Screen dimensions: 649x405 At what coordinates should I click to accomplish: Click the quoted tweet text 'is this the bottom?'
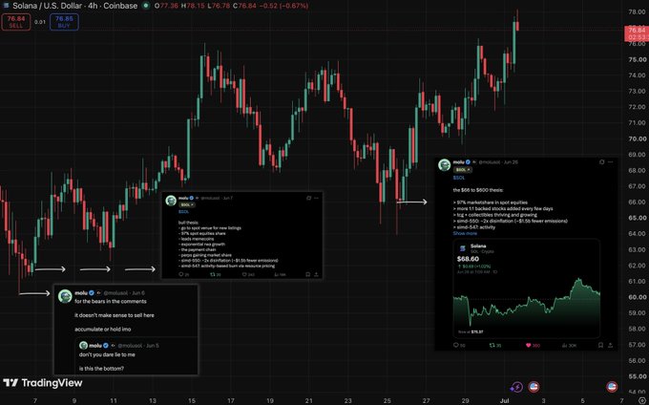click(101, 368)
